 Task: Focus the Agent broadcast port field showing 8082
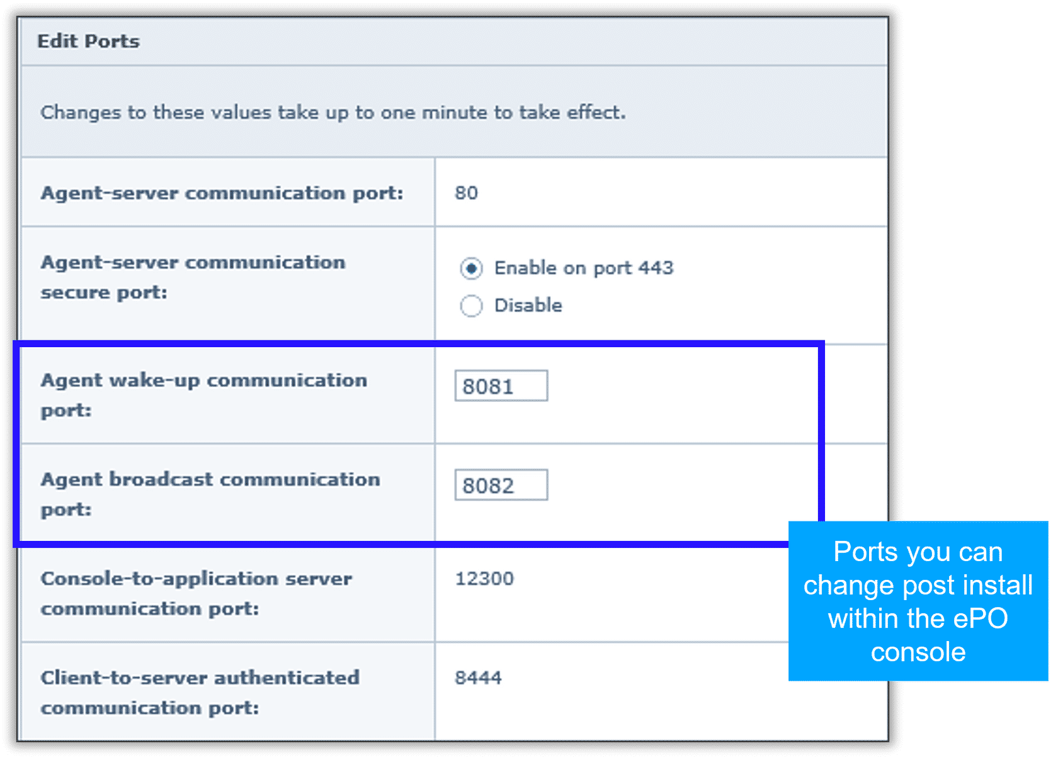pyautogui.click(x=501, y=485)
